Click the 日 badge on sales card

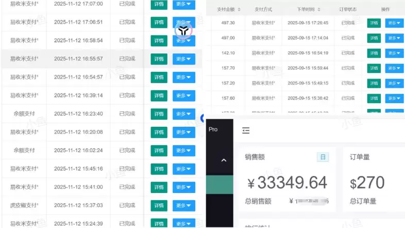(x=323, y=157)
